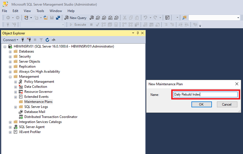Click Cancel in New Maintenance Plan
Screen dimensions: 243x154
coord(227,104)
